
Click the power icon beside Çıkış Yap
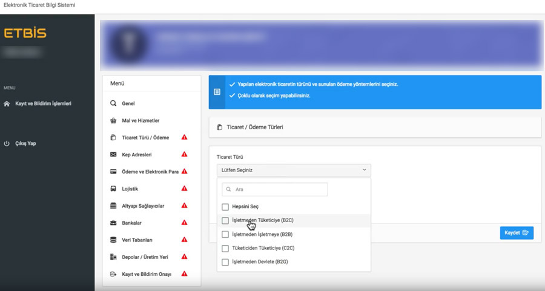coord(7,144)
